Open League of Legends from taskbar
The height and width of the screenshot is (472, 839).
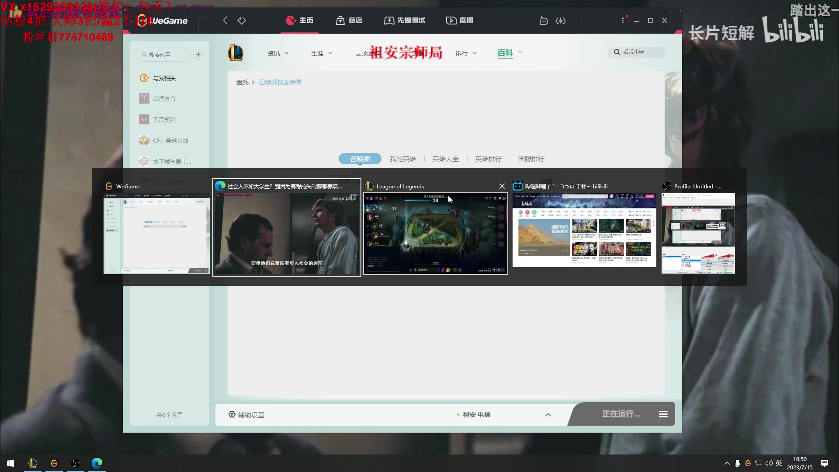click(33, 463)
